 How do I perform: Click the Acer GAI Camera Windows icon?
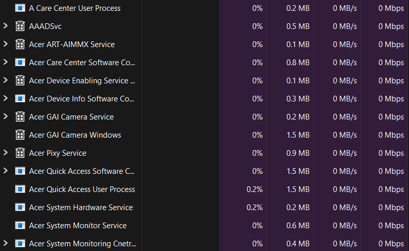click(x=20, y=135)
